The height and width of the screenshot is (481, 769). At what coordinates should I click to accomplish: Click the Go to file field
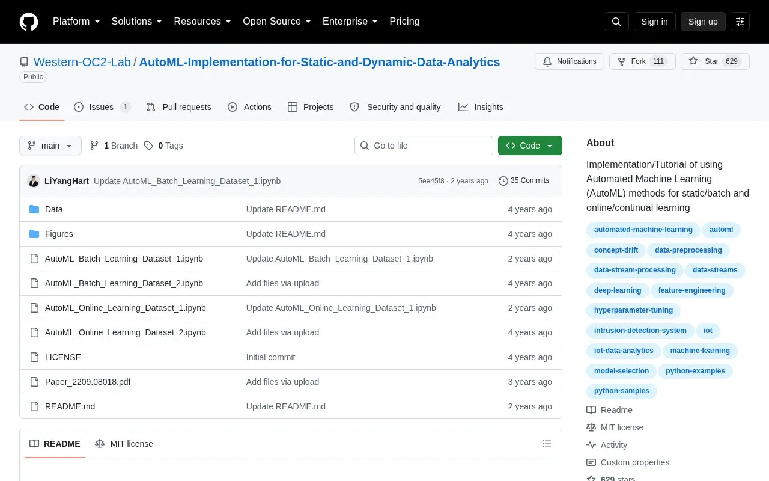coord(424,146)
